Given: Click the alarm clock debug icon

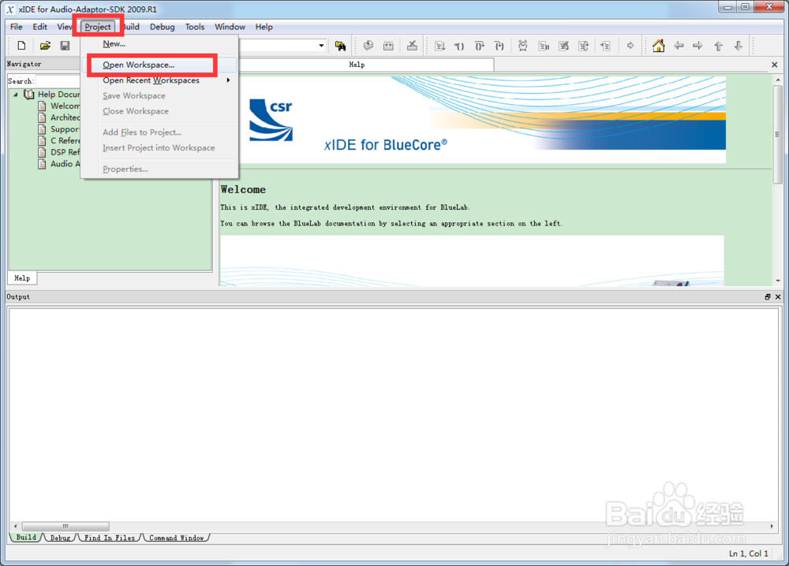Looking at the screenshot, I should click(523, 46).
